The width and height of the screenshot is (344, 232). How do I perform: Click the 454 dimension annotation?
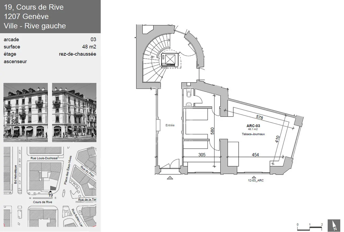point(255,155)
